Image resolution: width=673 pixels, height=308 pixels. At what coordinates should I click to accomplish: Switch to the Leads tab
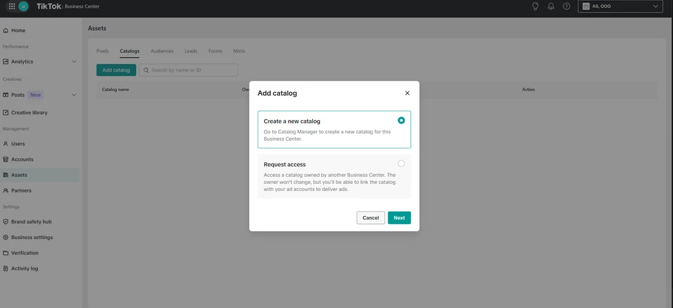[191, 51]
